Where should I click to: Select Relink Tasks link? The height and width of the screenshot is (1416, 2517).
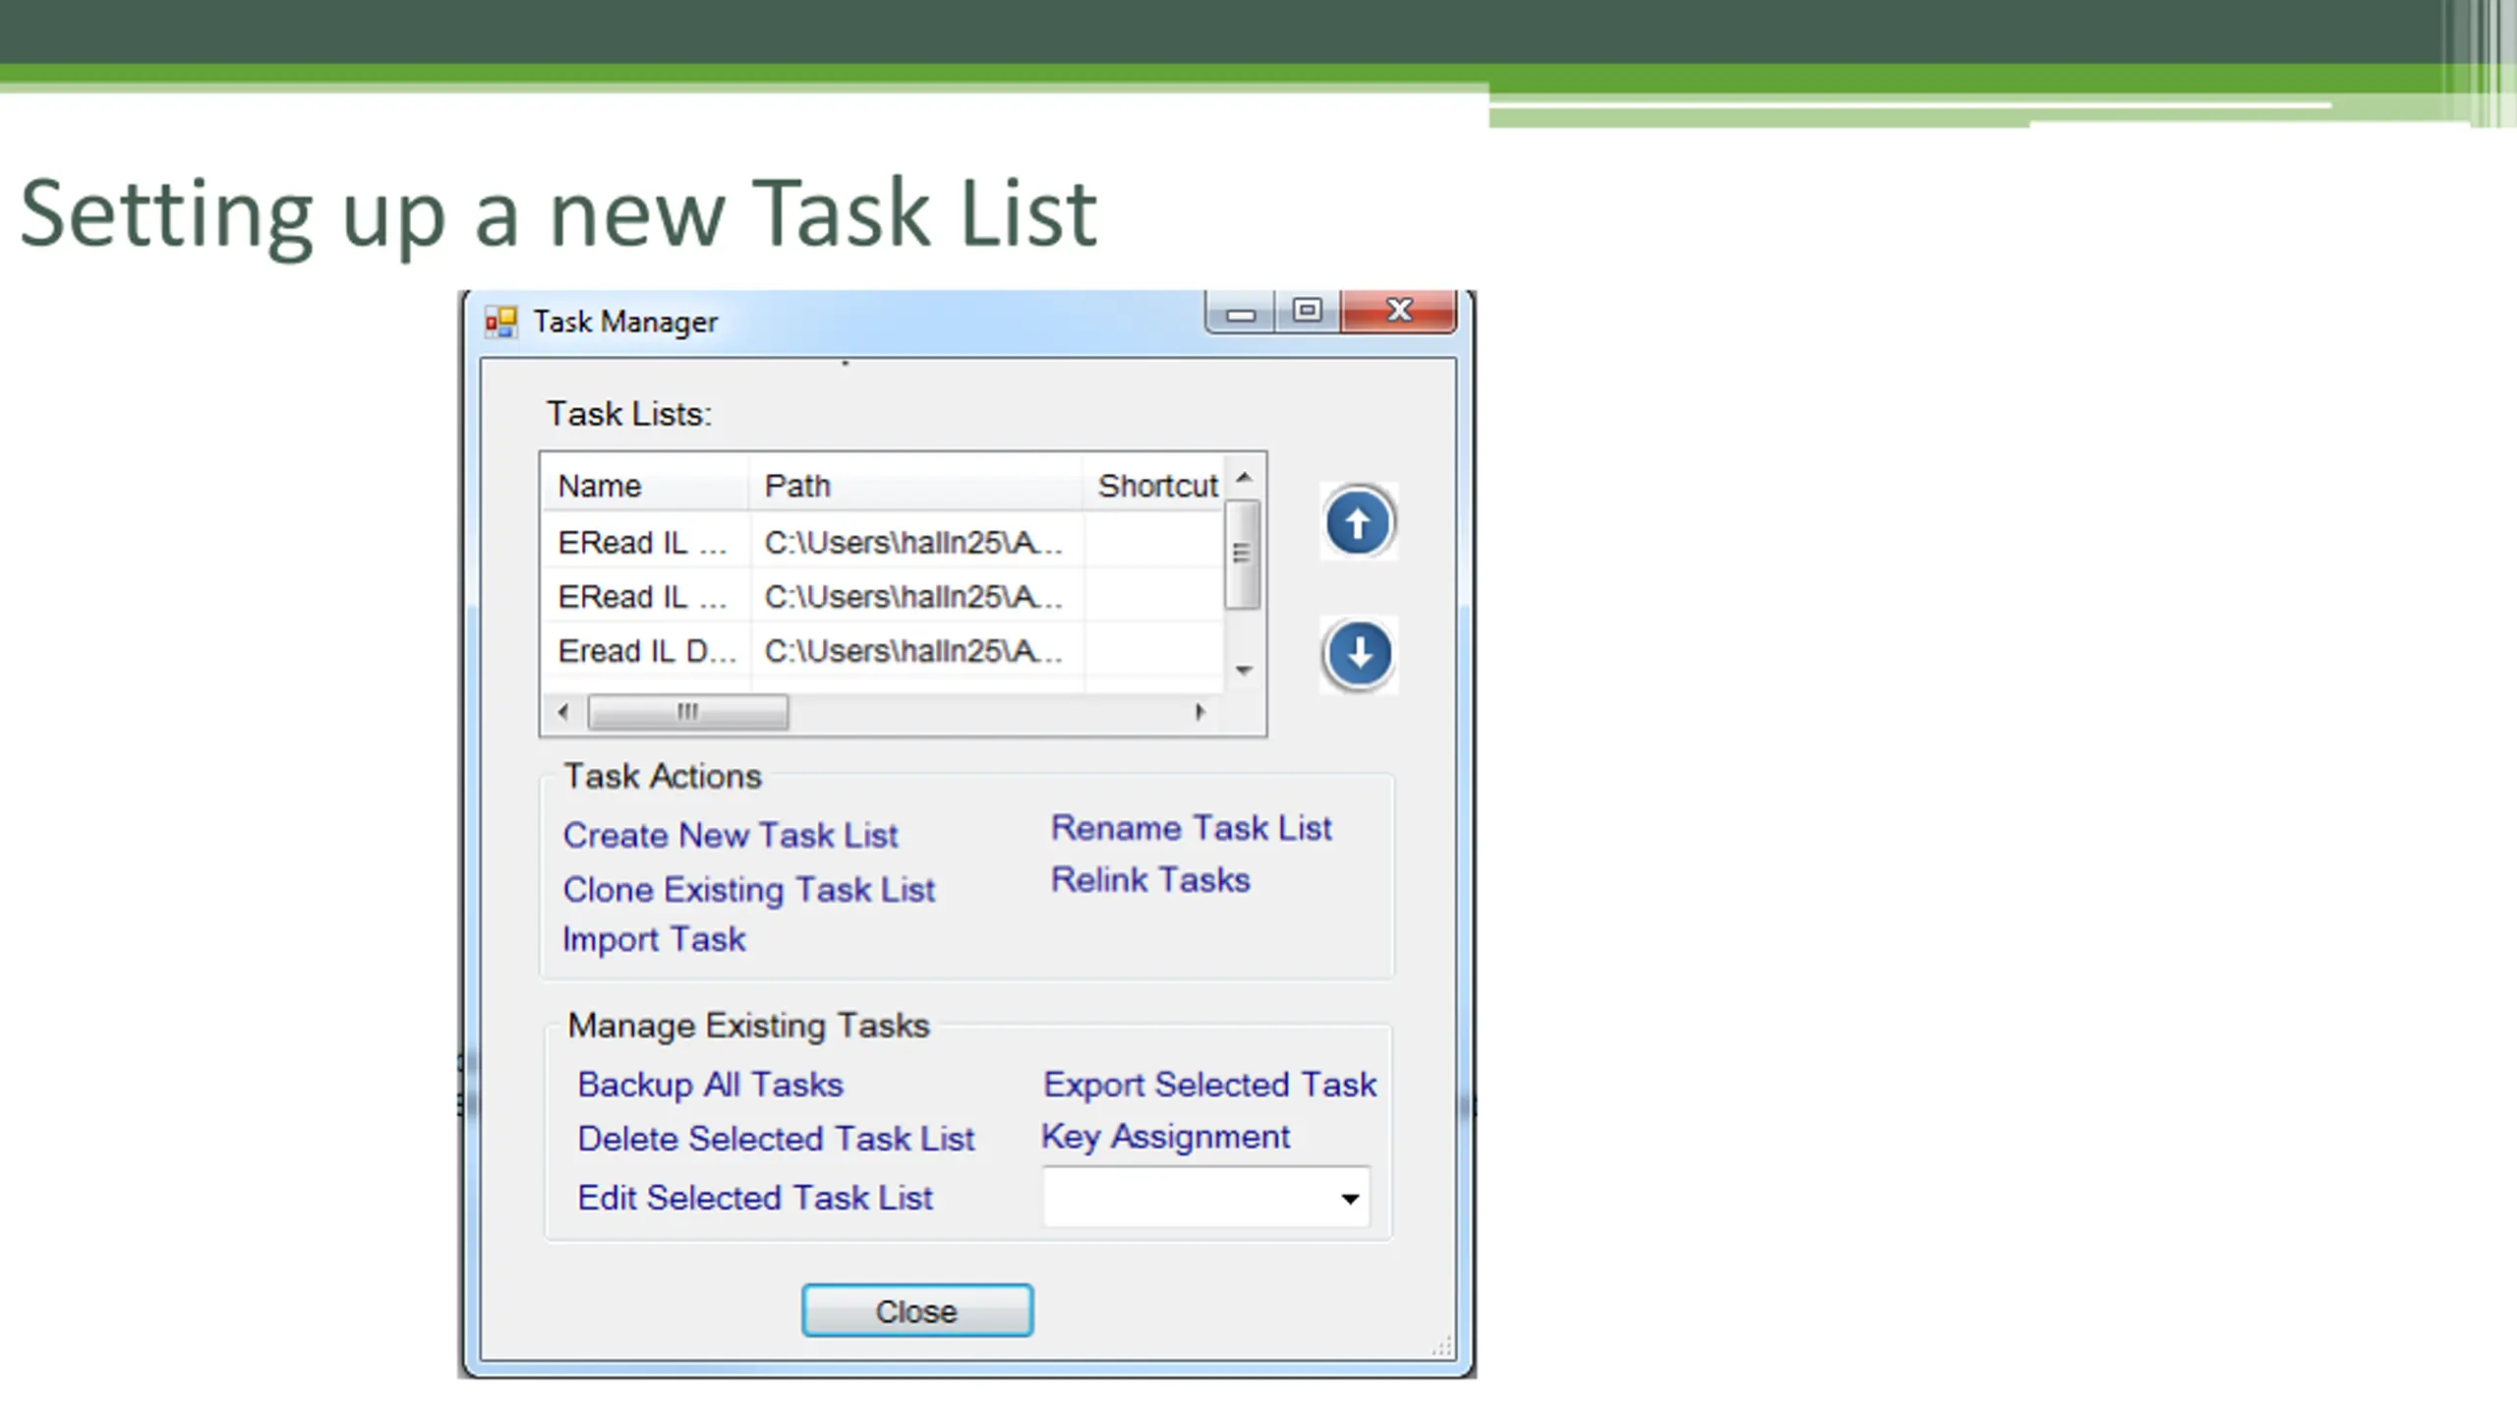[1150, 880]
